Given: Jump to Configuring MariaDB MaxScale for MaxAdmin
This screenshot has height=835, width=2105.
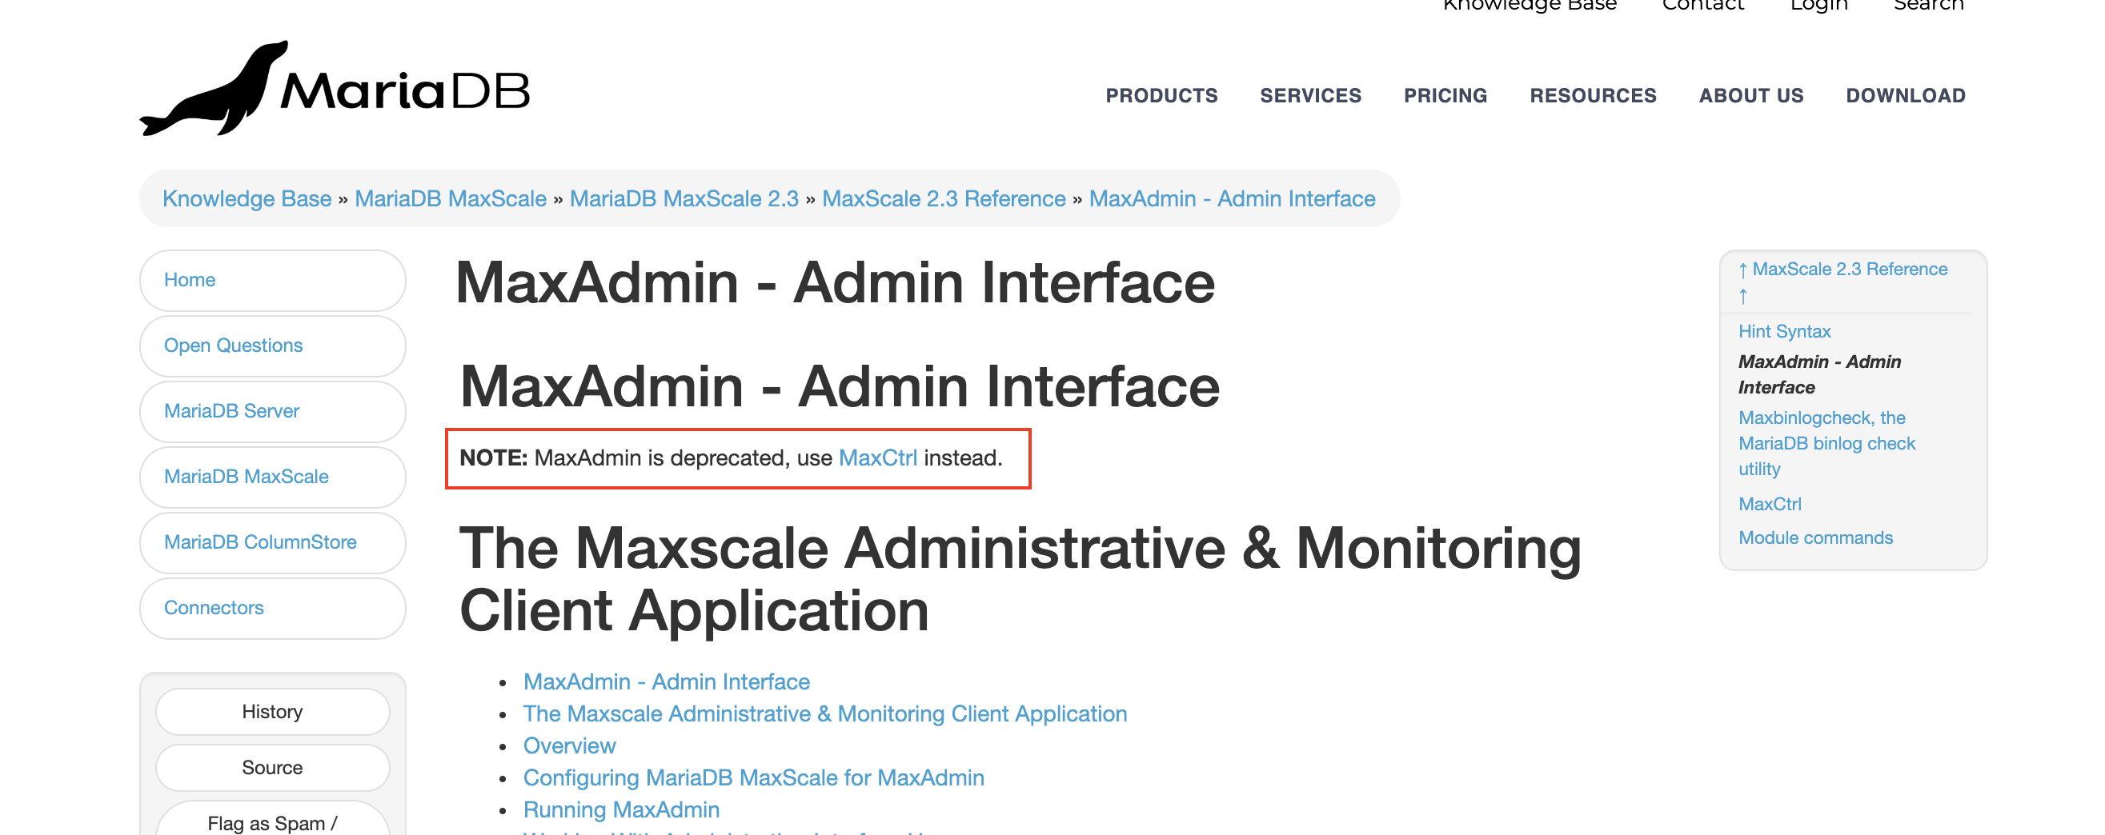Looking at the screenshot, I should coord(752,777).
